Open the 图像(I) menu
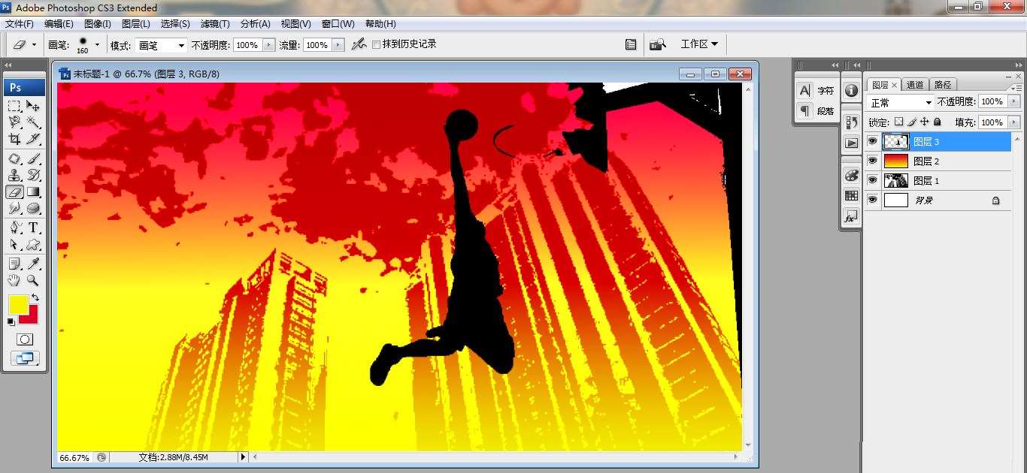Viewport: 1027px width, 473px height. point(98,24)
